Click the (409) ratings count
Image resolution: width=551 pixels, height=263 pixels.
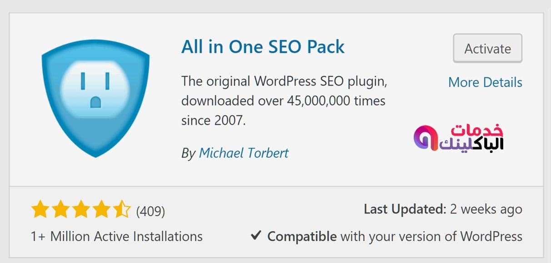150,211
